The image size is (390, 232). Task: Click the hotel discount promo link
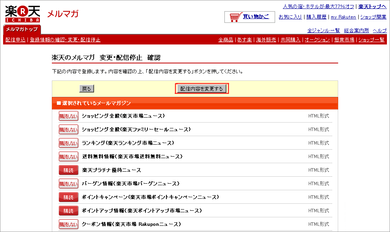click(x=318, y=7)
